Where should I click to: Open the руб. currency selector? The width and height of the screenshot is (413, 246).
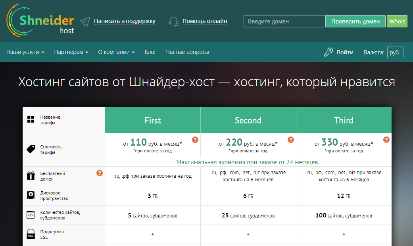[x=395, y=52]
